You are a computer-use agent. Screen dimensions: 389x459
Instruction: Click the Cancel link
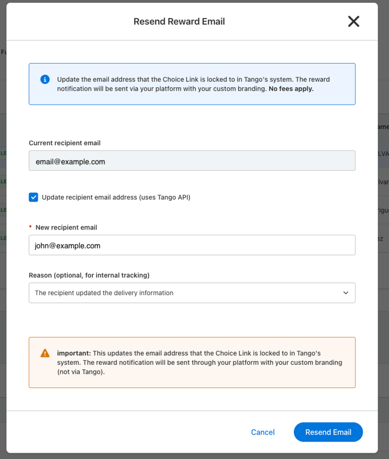point(262,432)
